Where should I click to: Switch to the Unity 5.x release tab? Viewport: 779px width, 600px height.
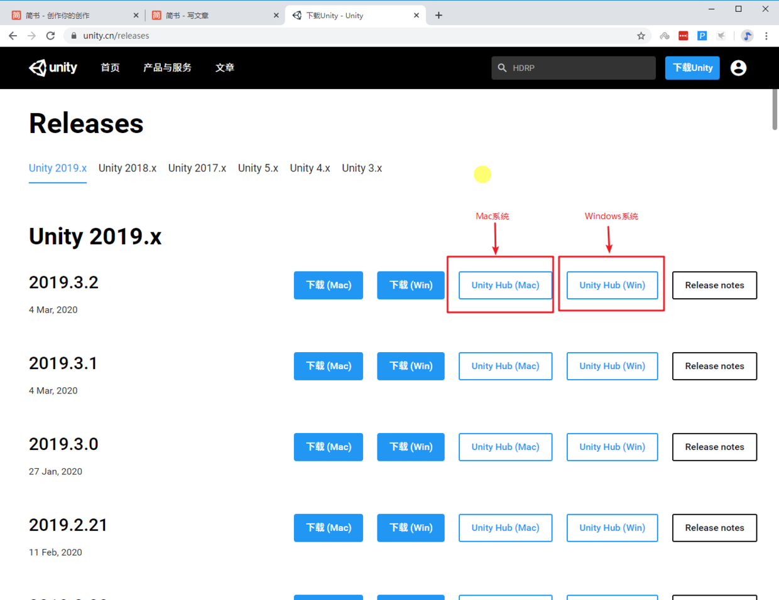(x=258, y=168)
